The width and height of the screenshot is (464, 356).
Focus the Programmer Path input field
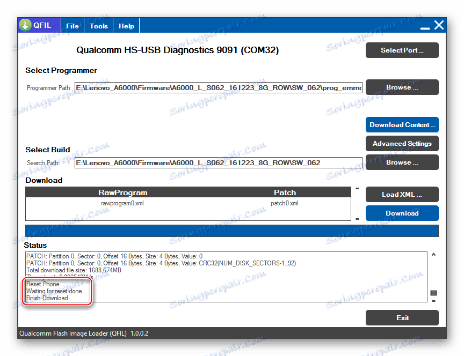click(219, 88)
